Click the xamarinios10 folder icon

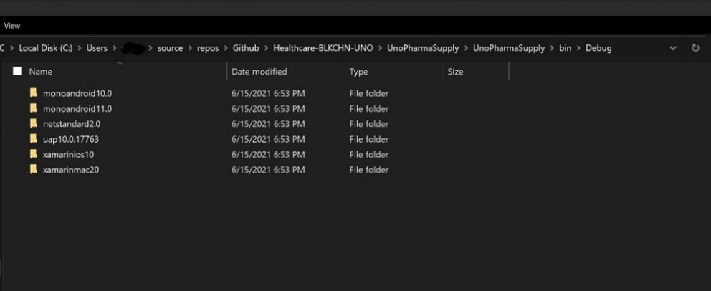33,154
